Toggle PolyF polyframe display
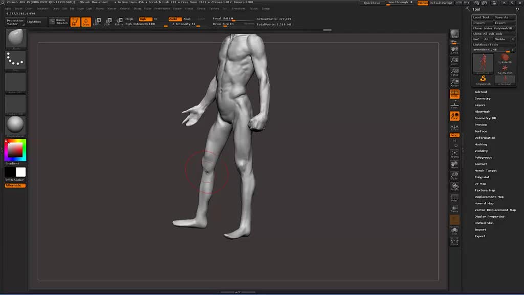 pos(454,198)
